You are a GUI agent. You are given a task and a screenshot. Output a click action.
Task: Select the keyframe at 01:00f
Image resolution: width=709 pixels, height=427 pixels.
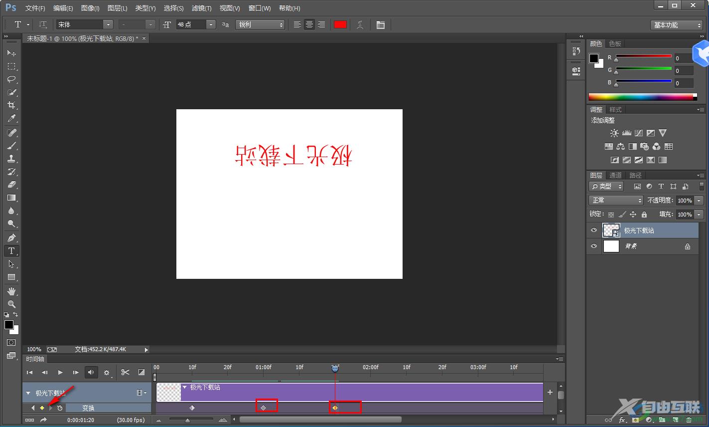[264, 408]
